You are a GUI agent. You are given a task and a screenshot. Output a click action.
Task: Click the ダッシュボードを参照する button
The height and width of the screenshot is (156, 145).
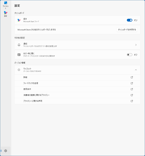[x=127, y=30]
